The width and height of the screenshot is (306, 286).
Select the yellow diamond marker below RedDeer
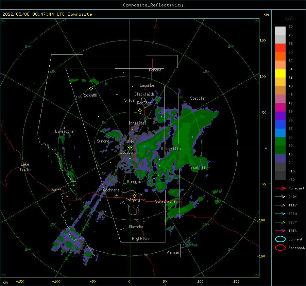coord(140,111)
